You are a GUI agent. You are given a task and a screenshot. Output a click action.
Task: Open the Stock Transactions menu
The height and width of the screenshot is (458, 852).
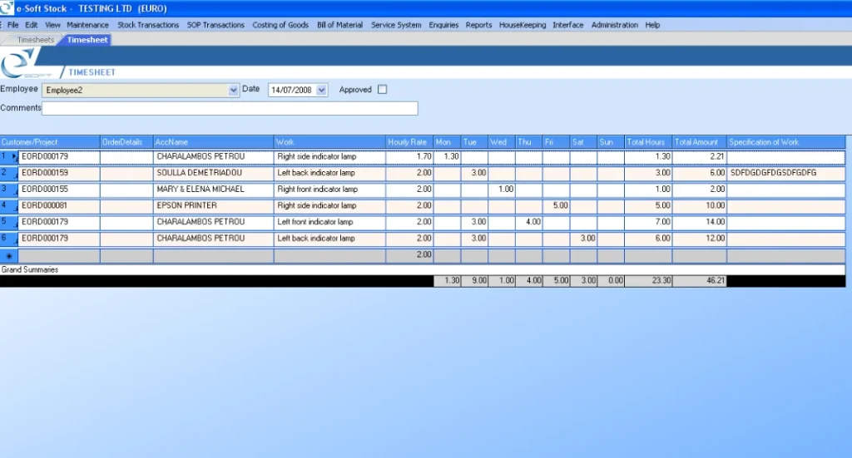click(148, 25)
